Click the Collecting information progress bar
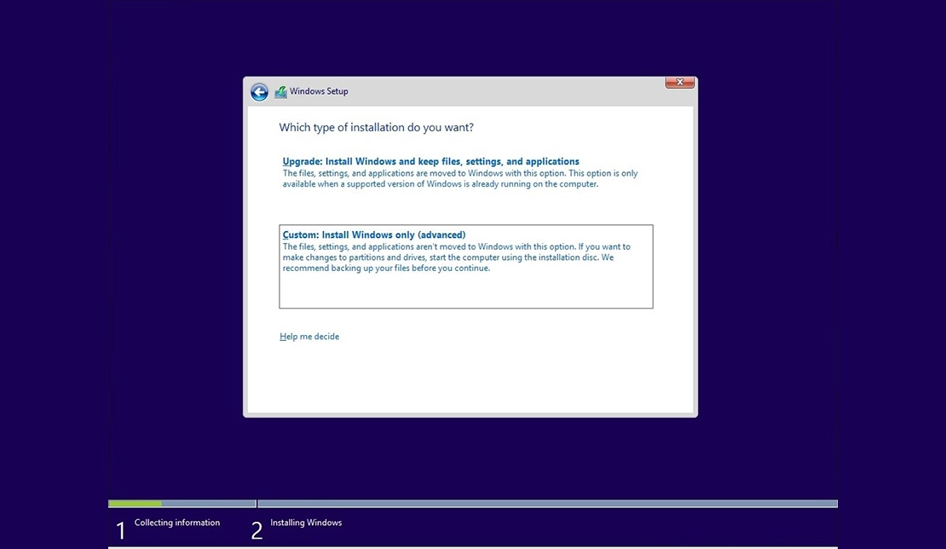The height and width of the screenshot is (549, 946). (x=182, y=504)
